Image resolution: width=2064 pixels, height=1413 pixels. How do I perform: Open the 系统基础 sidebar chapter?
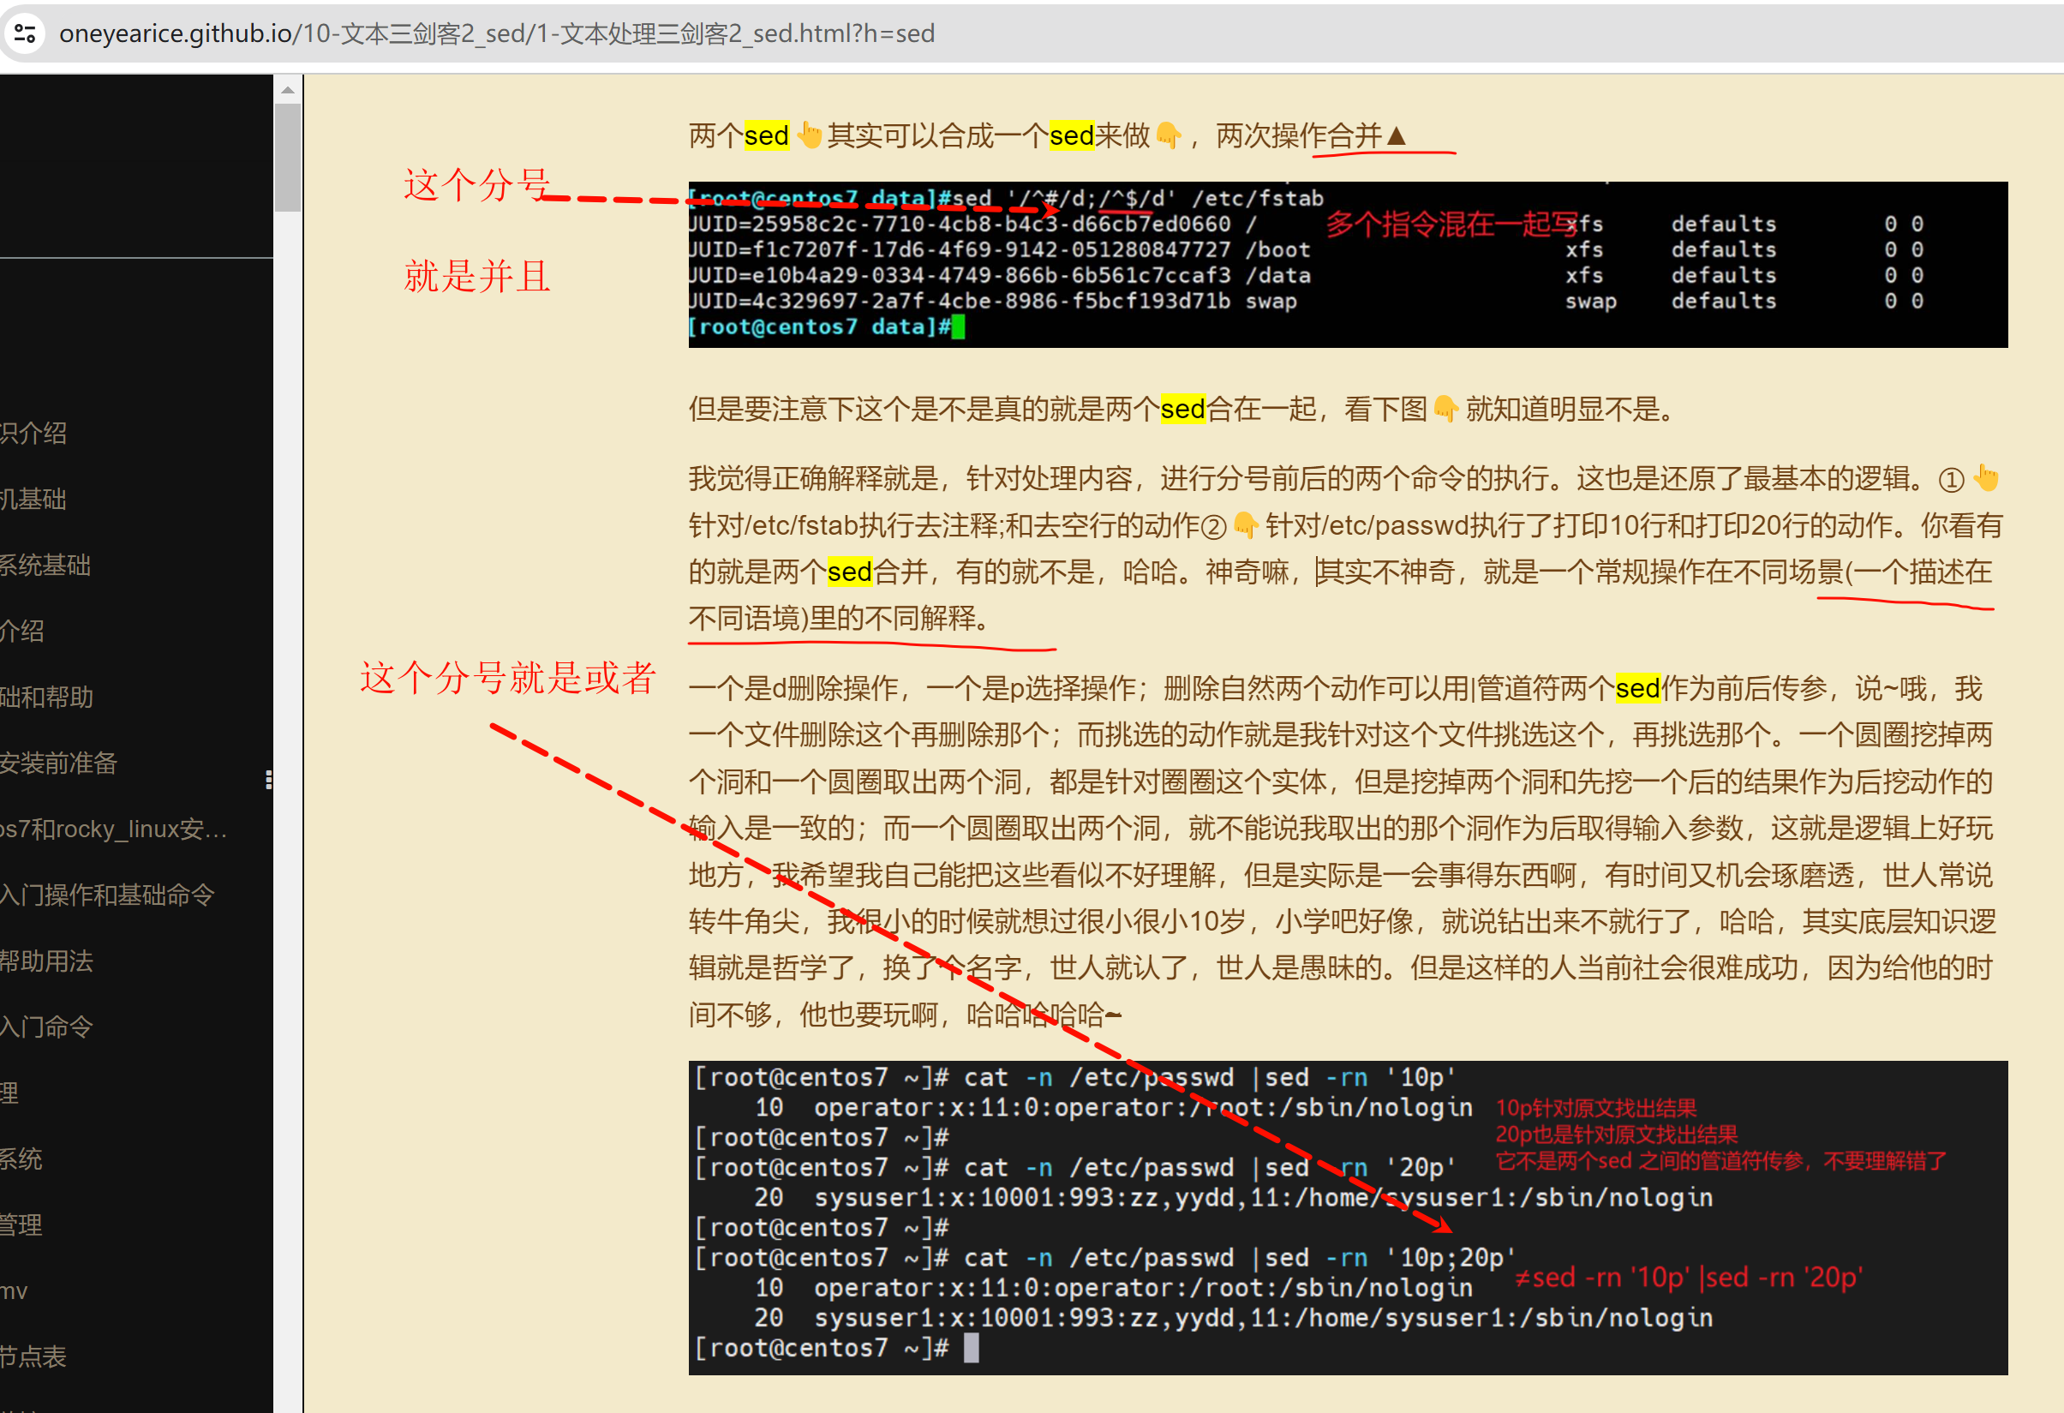coord(45,565)
